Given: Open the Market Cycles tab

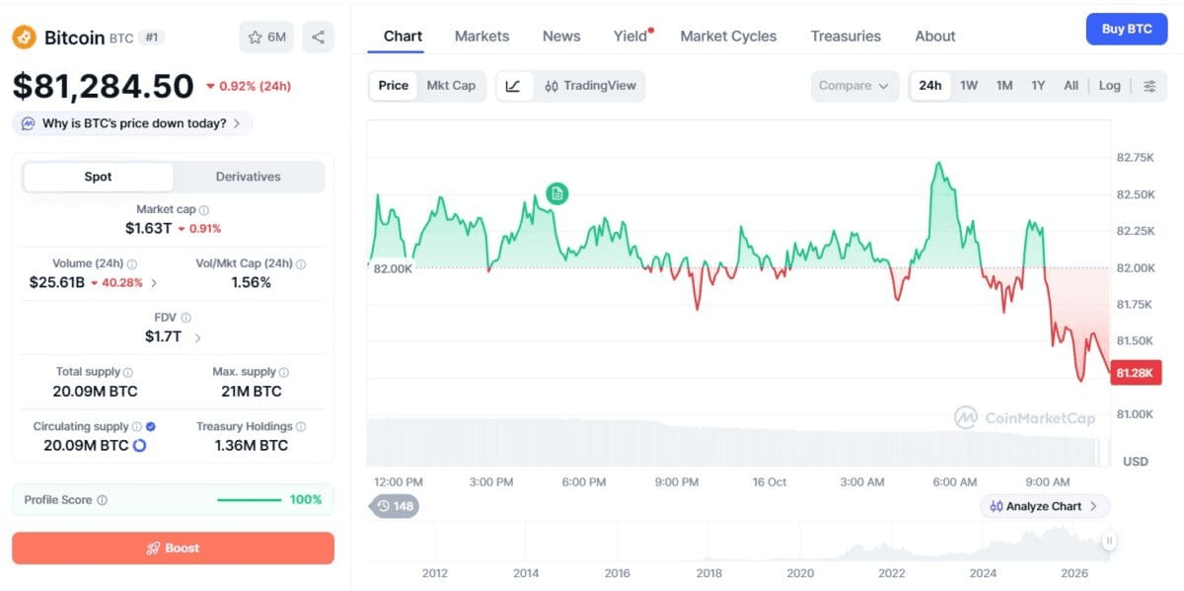Looking at the screenshot, I should click(x=728, y=37).
